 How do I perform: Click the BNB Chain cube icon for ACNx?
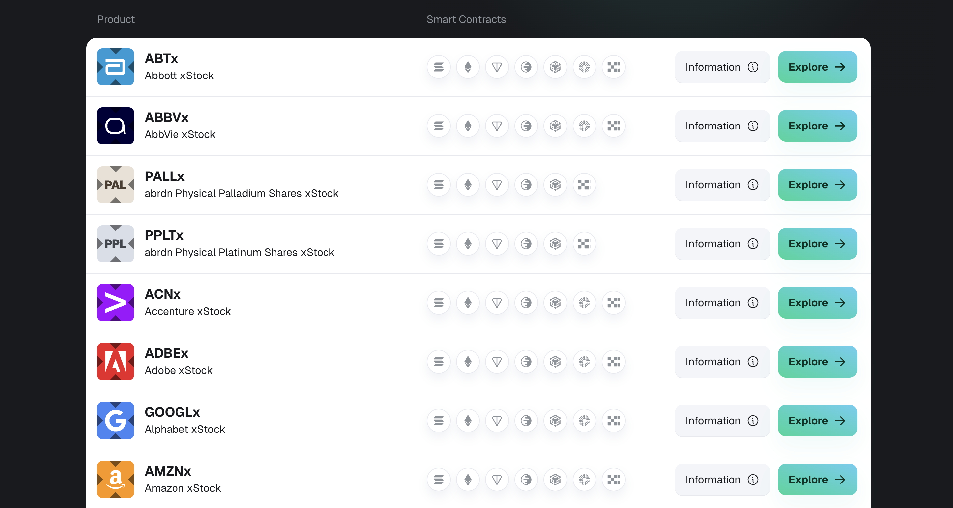(555, 303)
